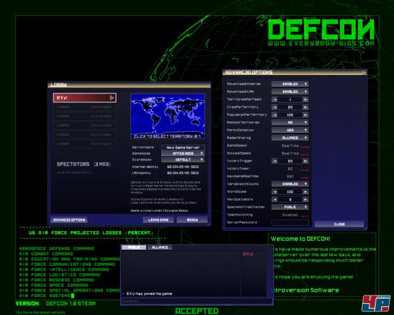Image resolution: width=394 pixels, height=315 pixels.
Task: Switch to the Alliance chat tab
Action: (160, 247)
